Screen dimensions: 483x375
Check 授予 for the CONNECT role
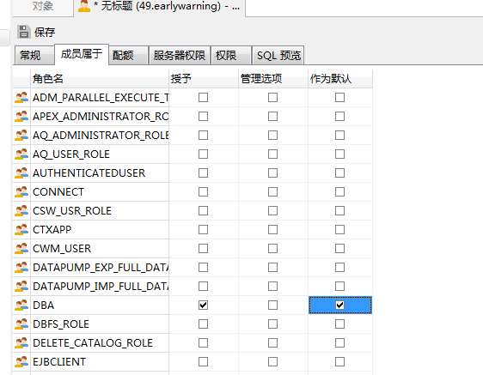pyautogui.click(x=203, y=192)
